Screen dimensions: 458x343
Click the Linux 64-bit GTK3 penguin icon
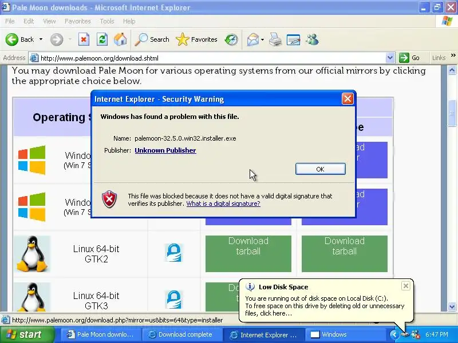point(32,297)
